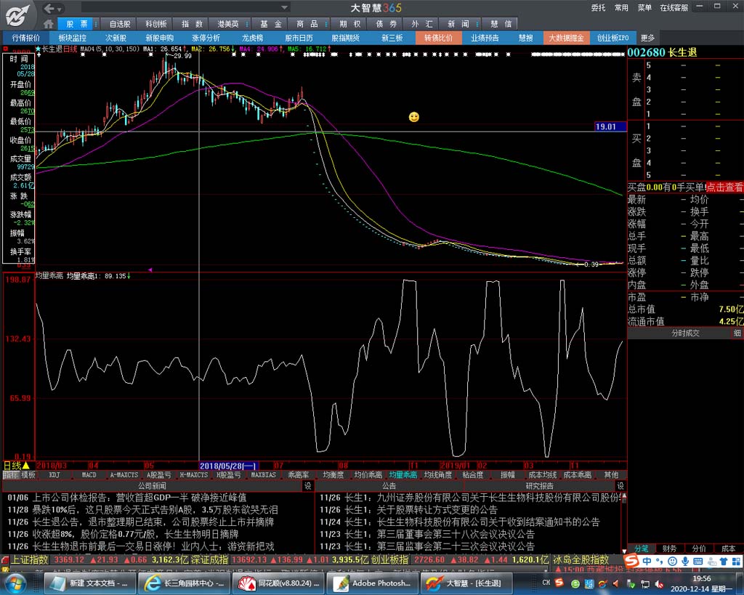Click the yellow smiley face on chart
This screenshot has width=744, height=595.
413,117
